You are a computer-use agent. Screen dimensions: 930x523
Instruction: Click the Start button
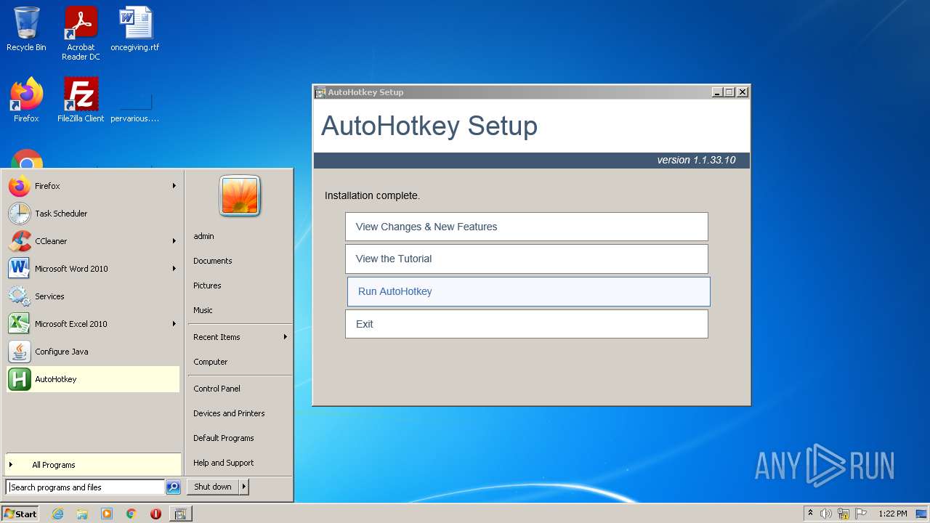(20, 514)
